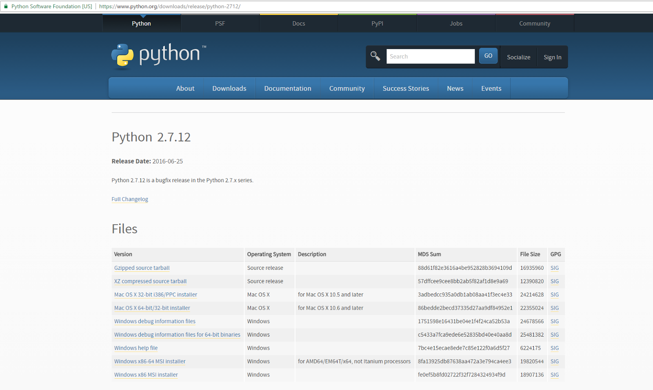Click the file size 19820544
This screenshot has width=653, height=390.
[532, 361]
